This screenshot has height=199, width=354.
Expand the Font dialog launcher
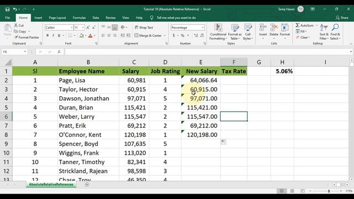pyautogui.click(x=96, y=43)
